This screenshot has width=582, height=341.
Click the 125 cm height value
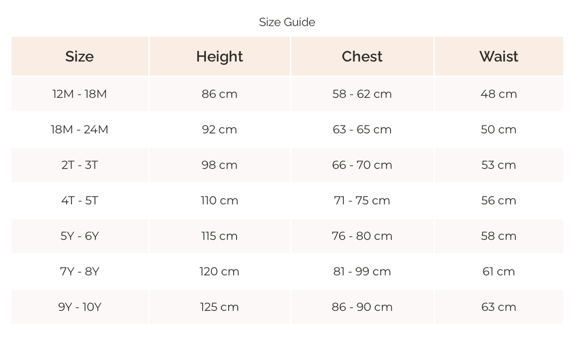tap(220, 307)
